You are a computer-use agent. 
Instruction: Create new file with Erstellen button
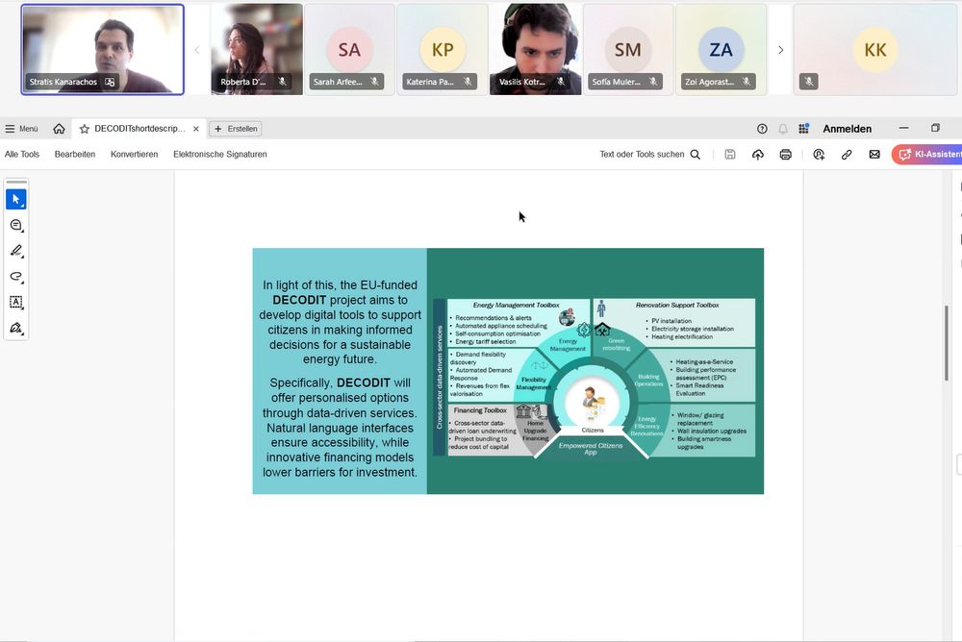237,129
